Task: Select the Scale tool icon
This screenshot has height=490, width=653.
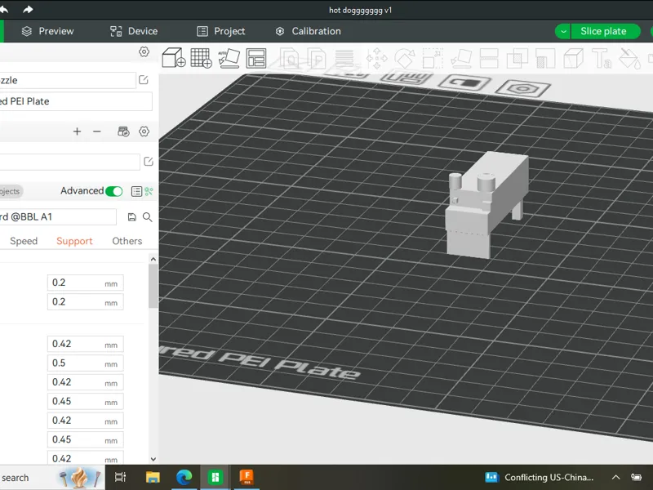Action: pyautogui.click(x=433, y=58)
